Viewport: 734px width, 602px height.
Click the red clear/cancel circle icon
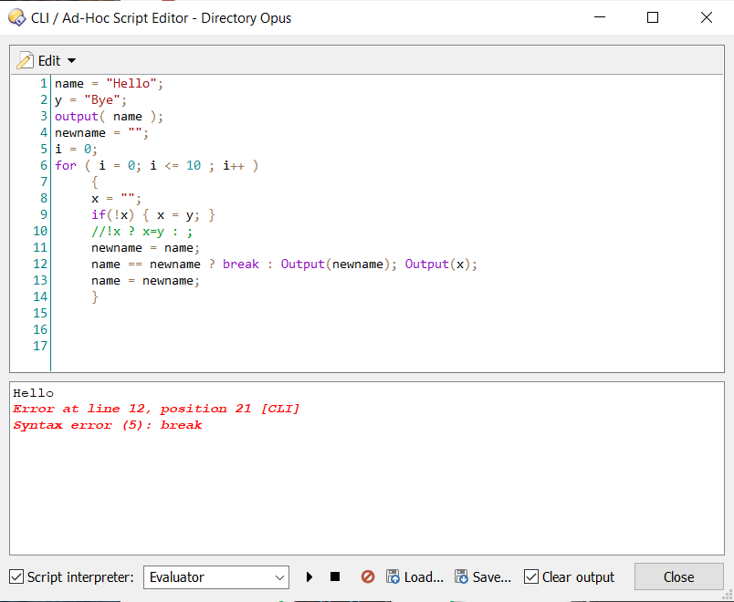pyautogui.click(x=368, y=577)
